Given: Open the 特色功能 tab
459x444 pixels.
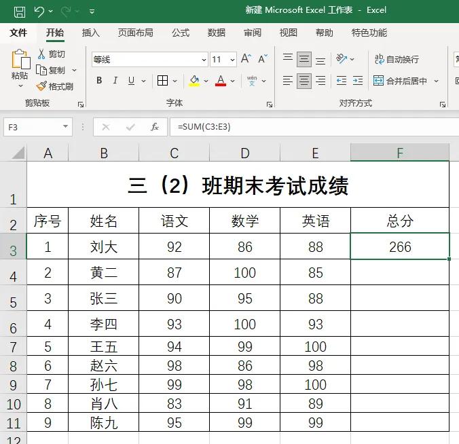Looking at the screenshot, I should pos(369,33).
